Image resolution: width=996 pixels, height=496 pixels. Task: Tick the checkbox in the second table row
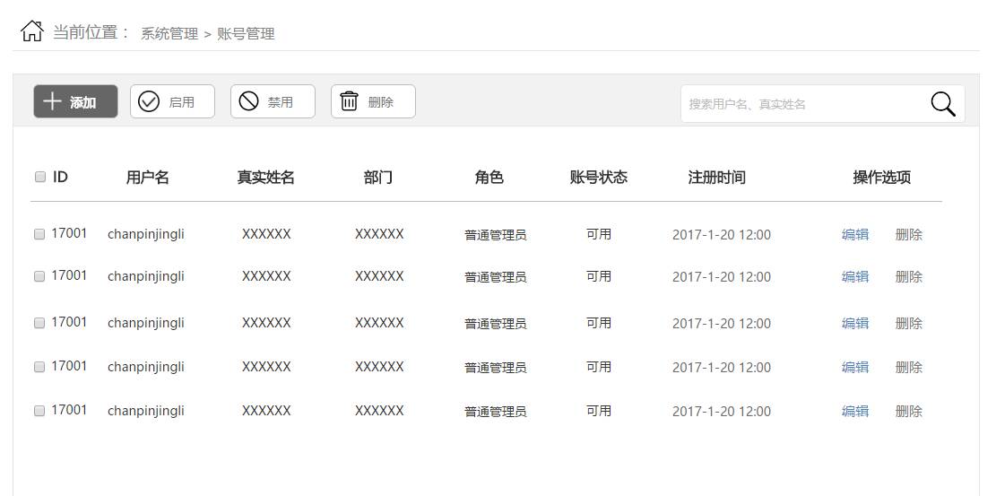[39, 276]
